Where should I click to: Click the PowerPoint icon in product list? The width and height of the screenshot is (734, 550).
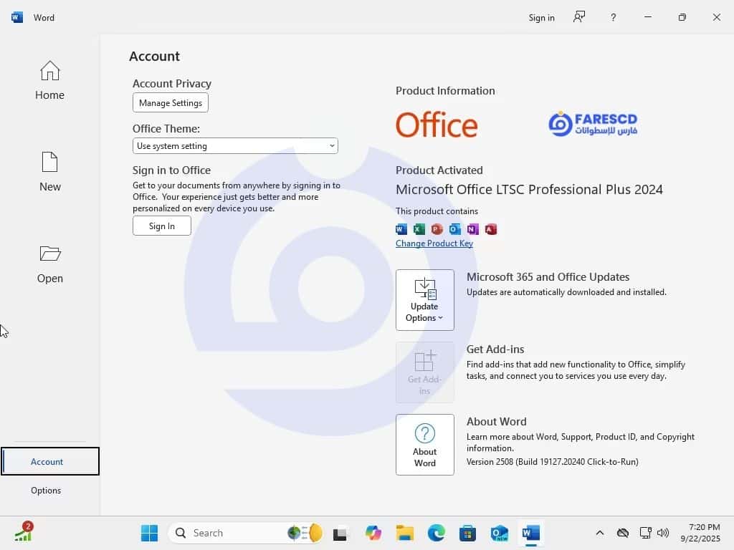[x=437, y=229]
